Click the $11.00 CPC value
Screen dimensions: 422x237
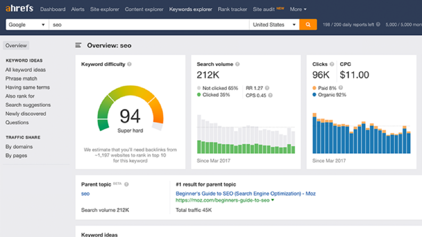point(354,75)
